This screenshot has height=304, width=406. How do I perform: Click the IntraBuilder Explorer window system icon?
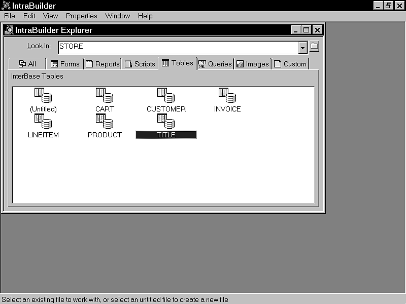pyautogui.click(x=9, y=30)
